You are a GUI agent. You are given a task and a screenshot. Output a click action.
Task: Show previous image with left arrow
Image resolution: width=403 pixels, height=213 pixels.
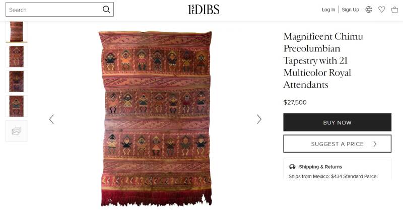tap(51, 119)
